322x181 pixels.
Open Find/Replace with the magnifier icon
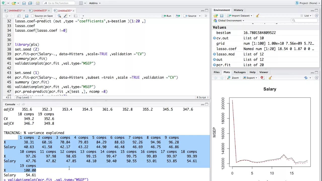pos(59,16)
